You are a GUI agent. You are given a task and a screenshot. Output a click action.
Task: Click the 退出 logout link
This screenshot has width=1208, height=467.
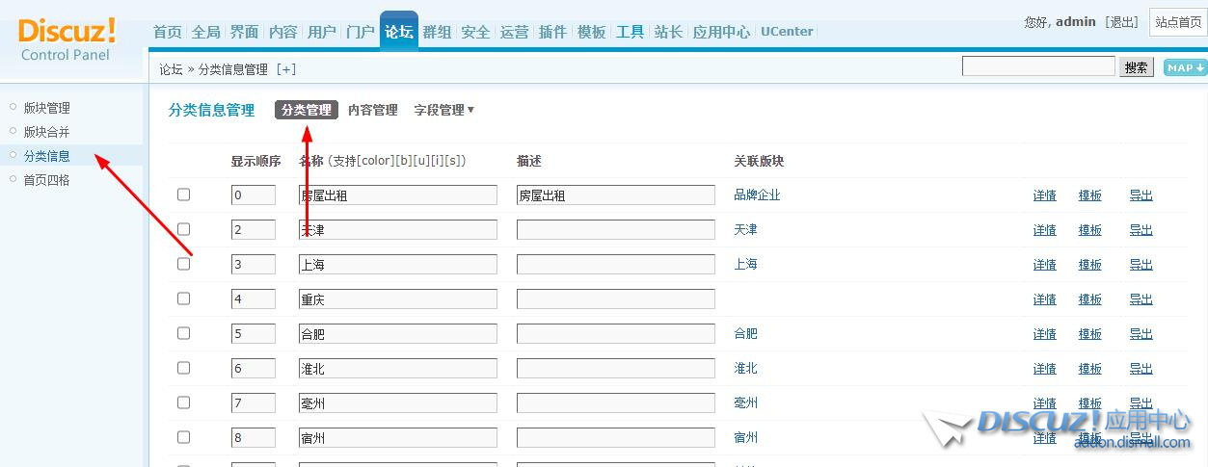point(1121,22)
